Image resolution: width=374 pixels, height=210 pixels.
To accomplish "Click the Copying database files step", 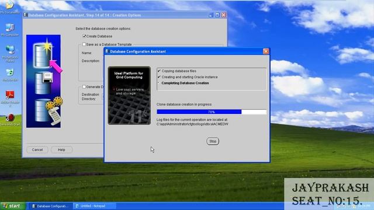I will coord(179,71).
